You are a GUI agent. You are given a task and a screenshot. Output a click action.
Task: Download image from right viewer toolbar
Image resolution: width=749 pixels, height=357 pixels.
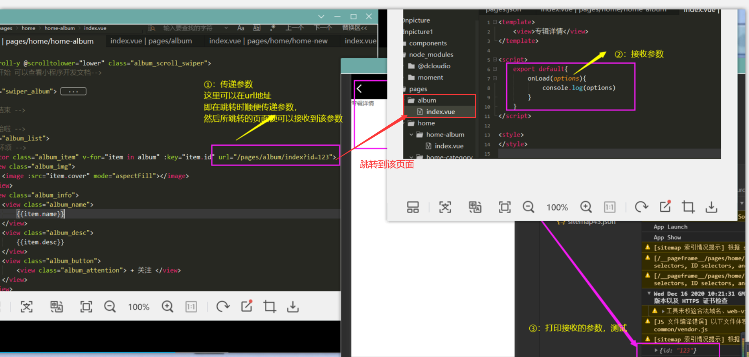[711, 207]
